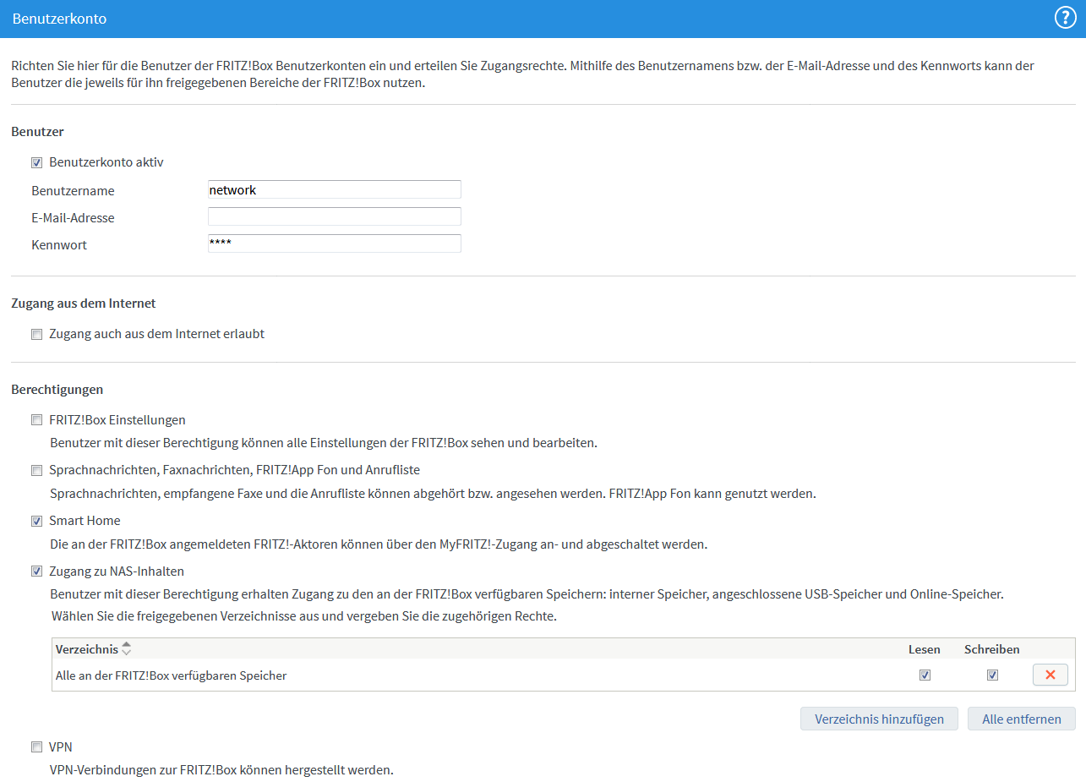This screenshot has height=782, width=1086.
Task: Click the Sprachnachrichten description sentence
Action: coord(433,494)
